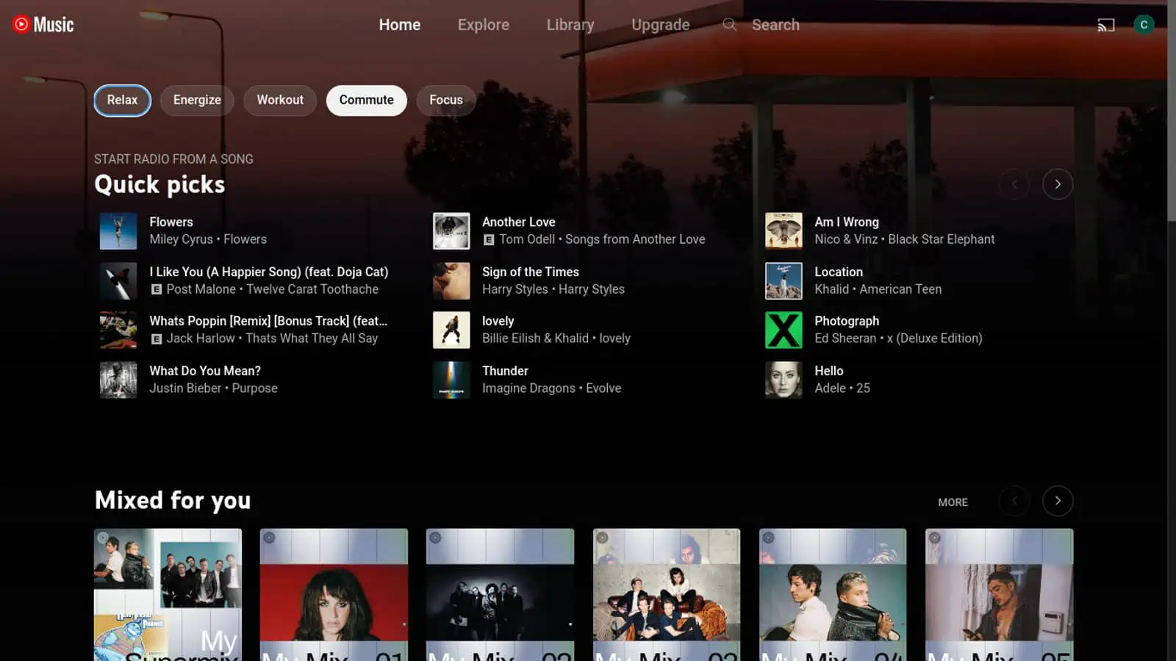Click the search magnifier icon
Image resolution: width=1176 pixels, height=661 pixels.
729,25
